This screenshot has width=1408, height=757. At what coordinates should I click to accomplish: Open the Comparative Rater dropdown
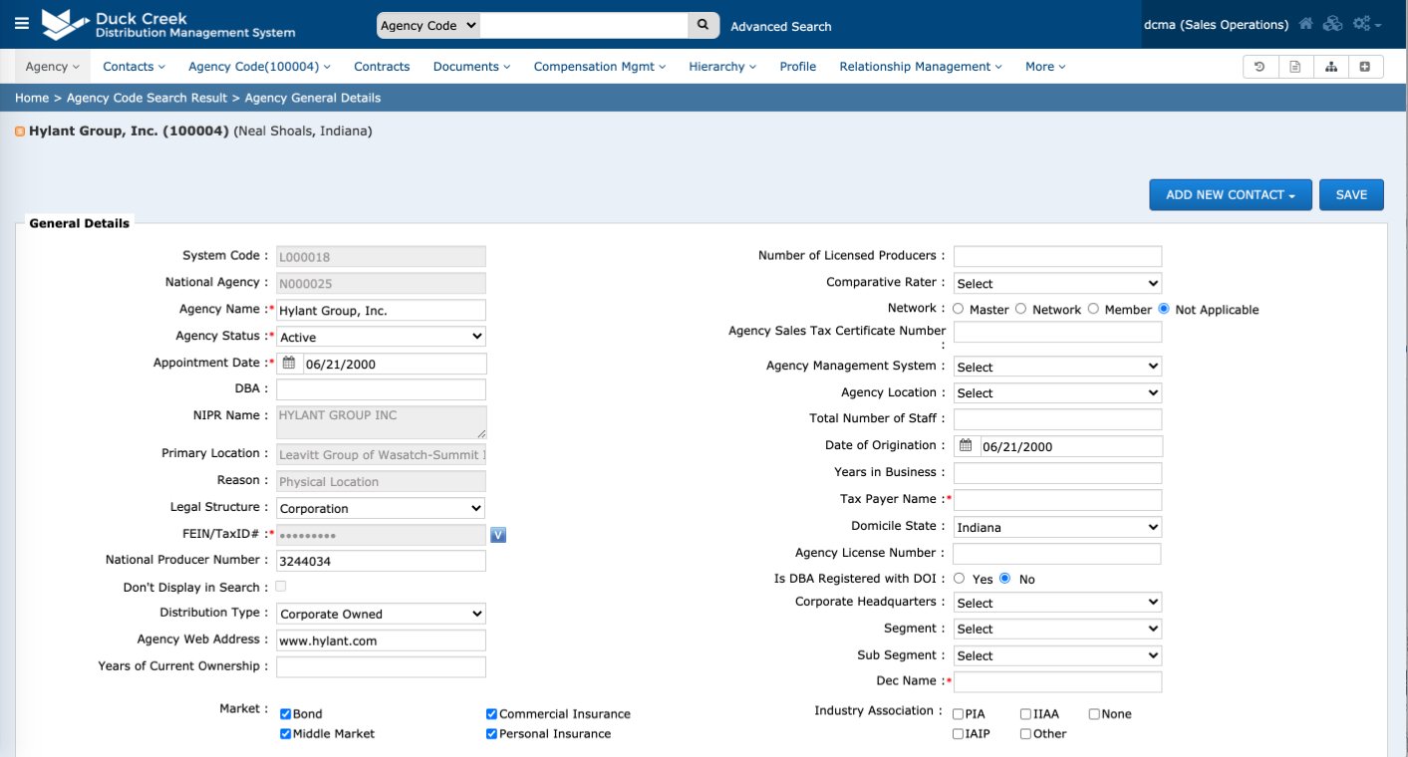pyautogui.click(x=1057, y=283)
